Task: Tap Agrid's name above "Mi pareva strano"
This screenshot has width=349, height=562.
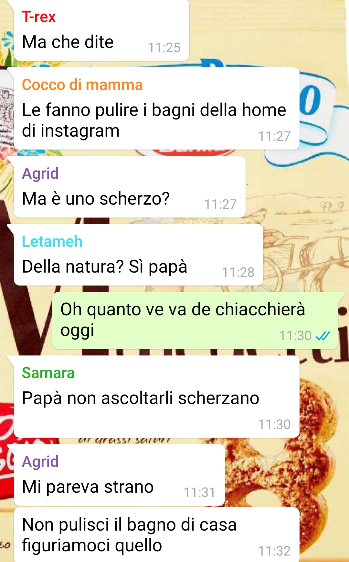Action: (x=40, y=462)
